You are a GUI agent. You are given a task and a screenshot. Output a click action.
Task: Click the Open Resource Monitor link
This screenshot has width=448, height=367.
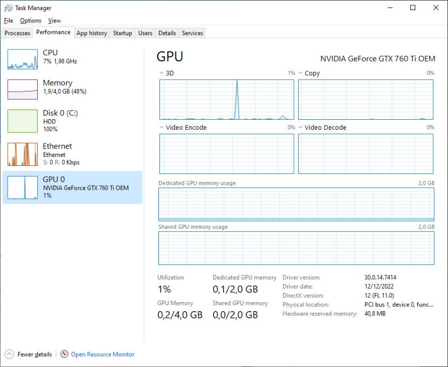(103, 354)
